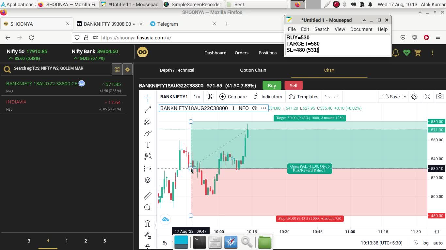Viewport: 446px width, 250px height.
Task: Open Dashboard page
Action: coord(215,53)
